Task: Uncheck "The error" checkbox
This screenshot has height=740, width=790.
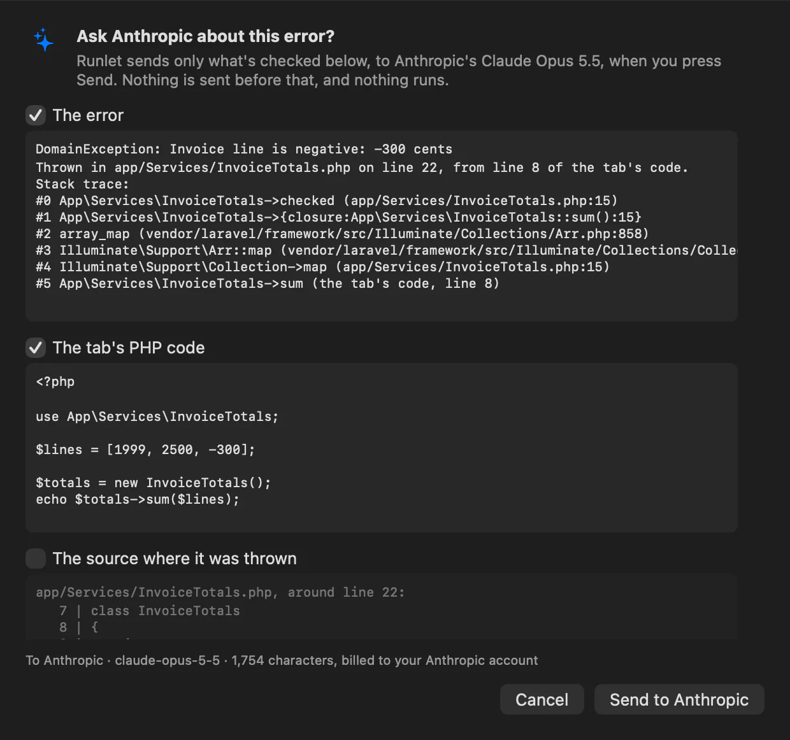Action: click(x=36, y=115)
